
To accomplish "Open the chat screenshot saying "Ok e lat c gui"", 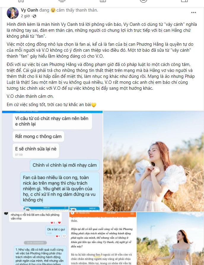I will pos(35,239).
